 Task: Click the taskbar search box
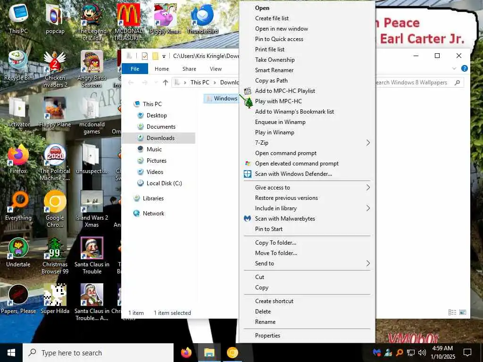pos(98,353)
